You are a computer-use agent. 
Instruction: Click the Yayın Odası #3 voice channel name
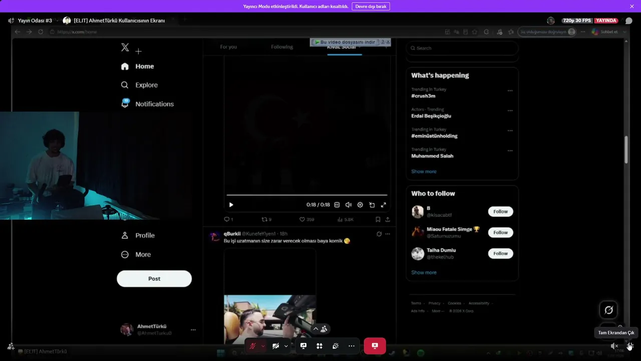[x=35, y=21]
